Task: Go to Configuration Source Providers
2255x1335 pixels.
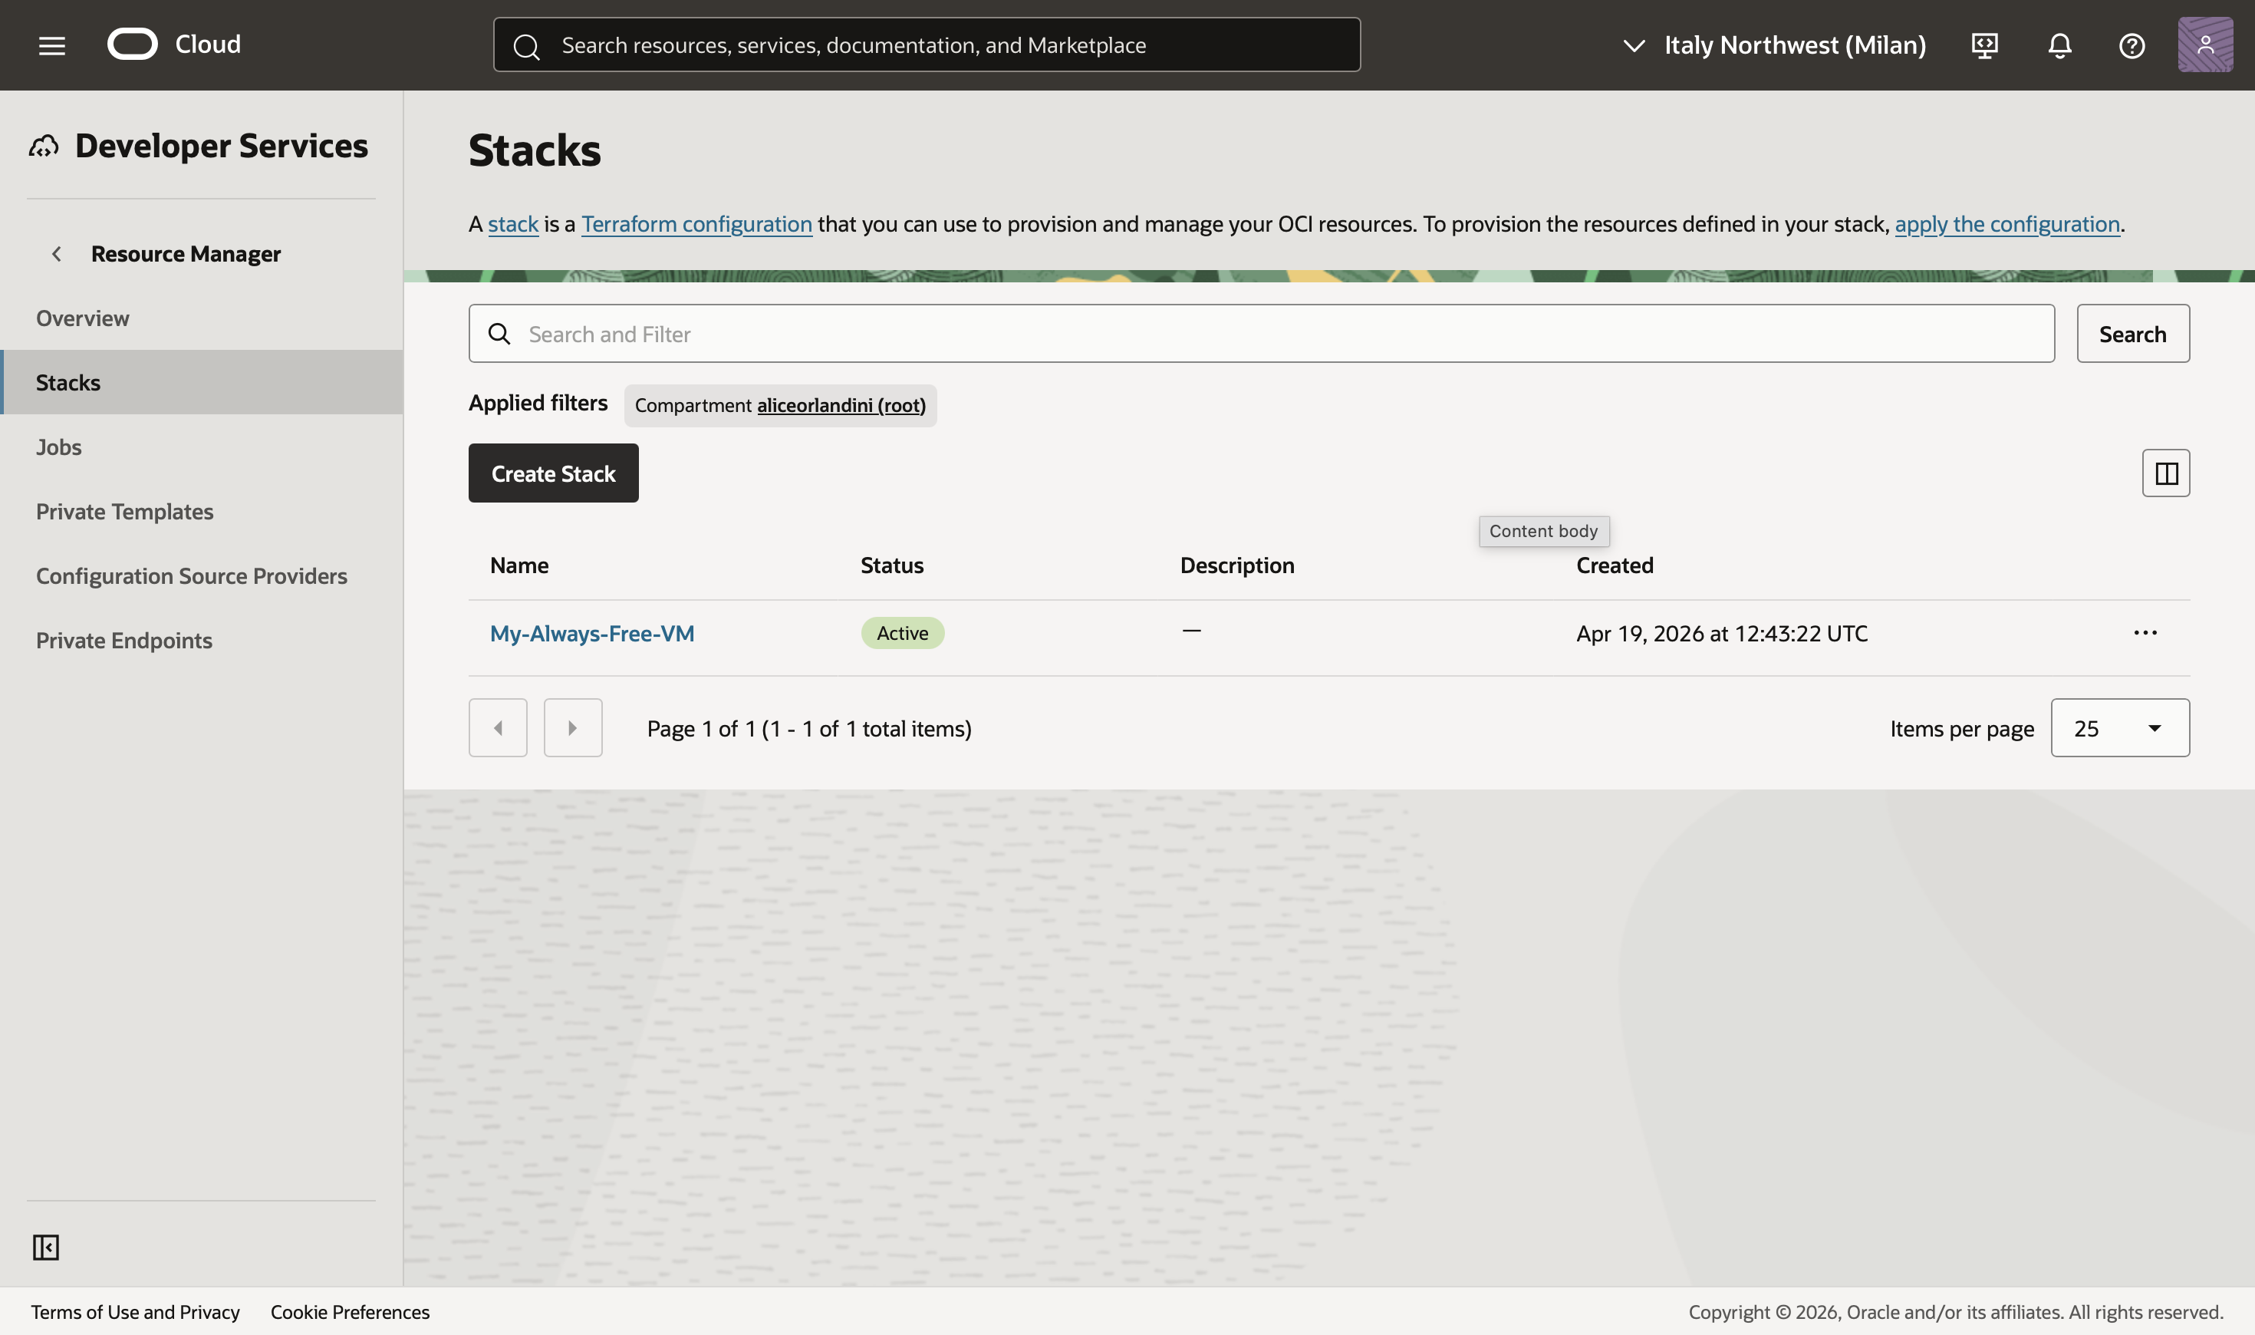Action: click(191, 575)
